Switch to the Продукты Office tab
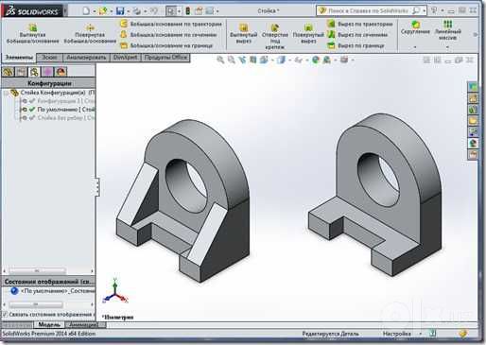The height and width of the screenshot is (345, 486). (x=165, y=58)
